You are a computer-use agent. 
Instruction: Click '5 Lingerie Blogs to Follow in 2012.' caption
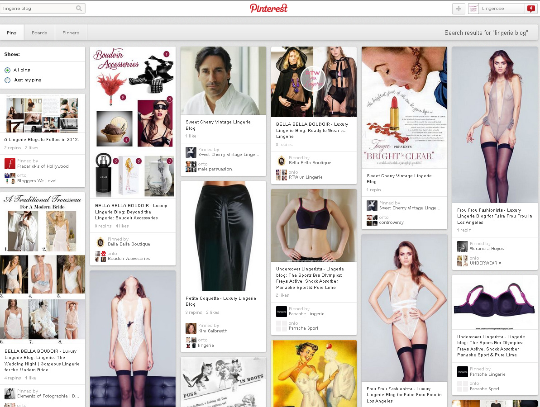coord(42,140)
